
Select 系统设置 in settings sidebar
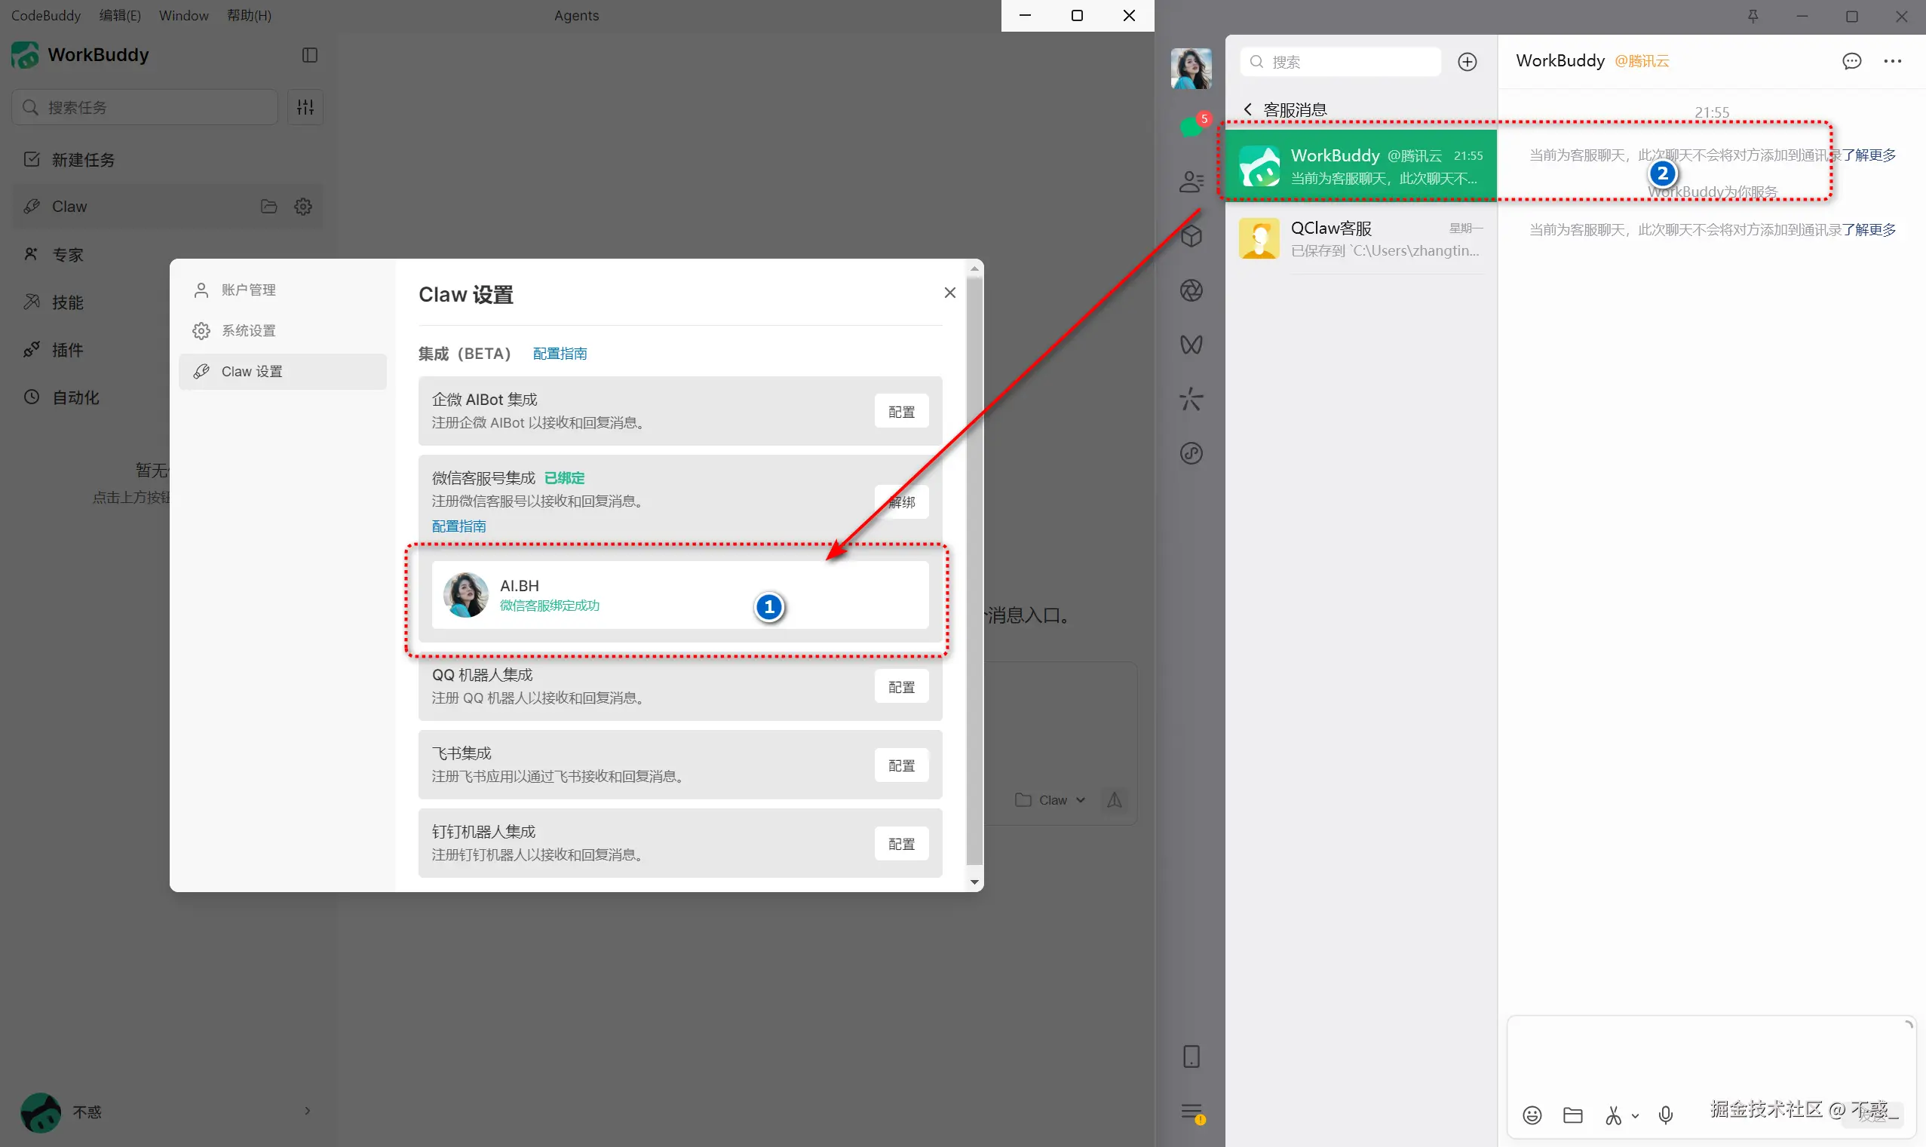[x=248, y=331]
